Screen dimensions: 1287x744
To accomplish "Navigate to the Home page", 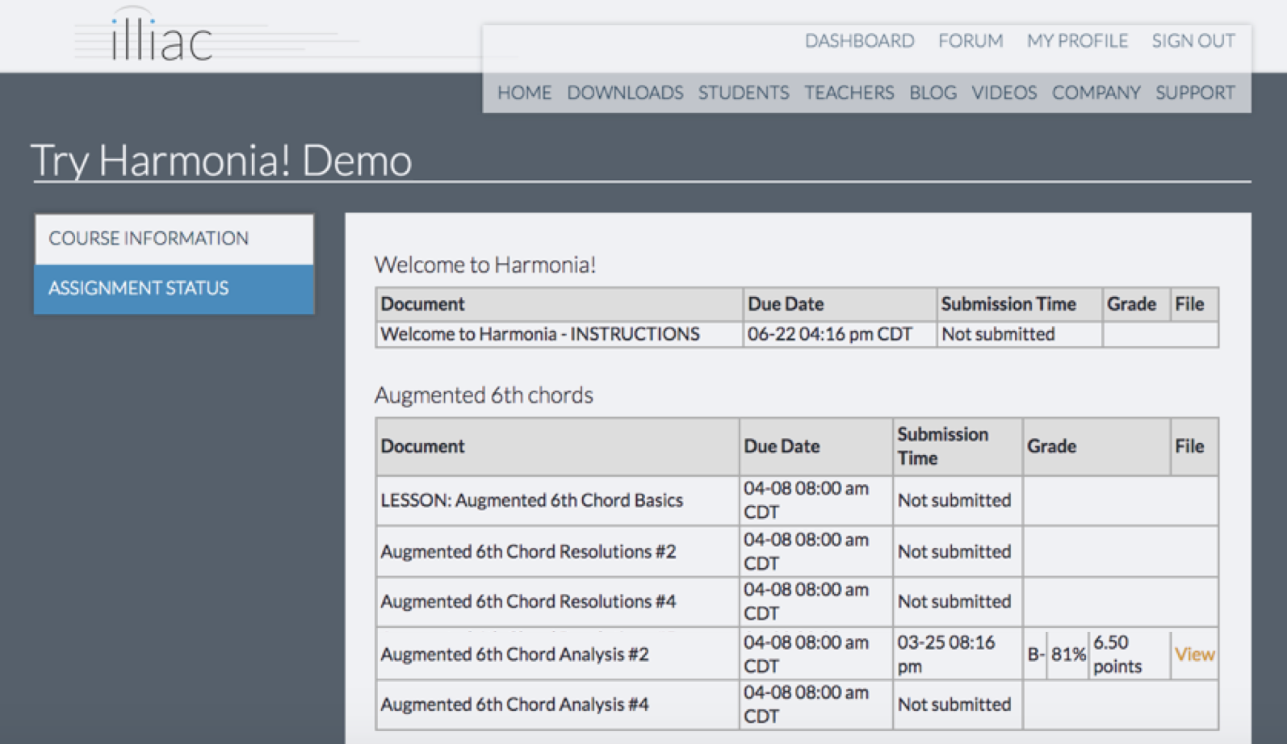I will coord(524,93).
